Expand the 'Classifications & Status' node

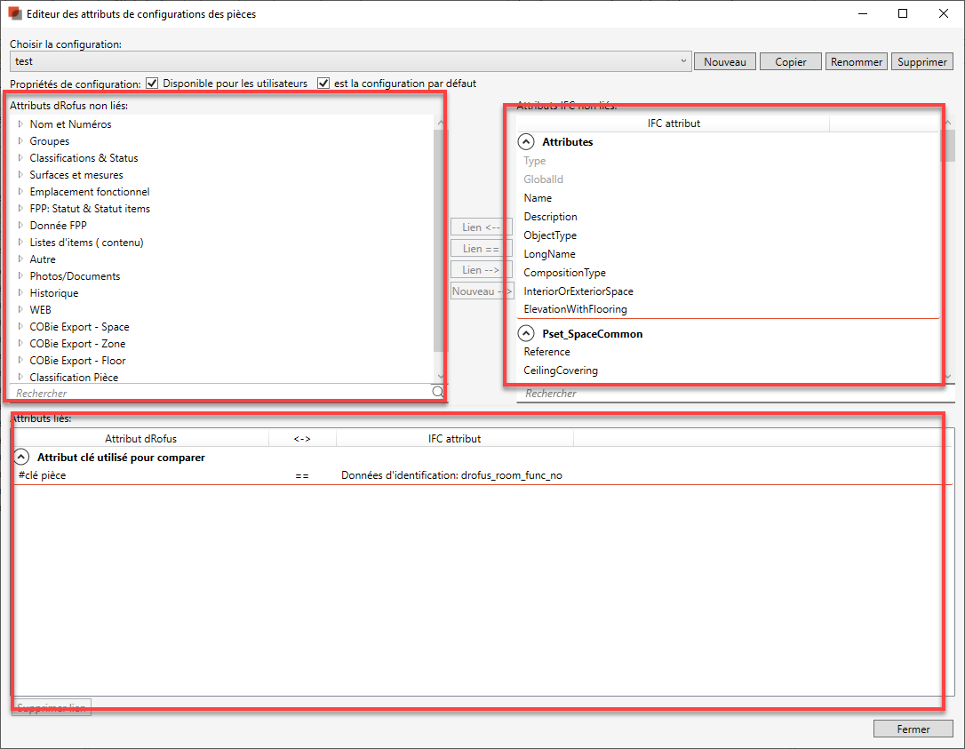tap(20, 158)
